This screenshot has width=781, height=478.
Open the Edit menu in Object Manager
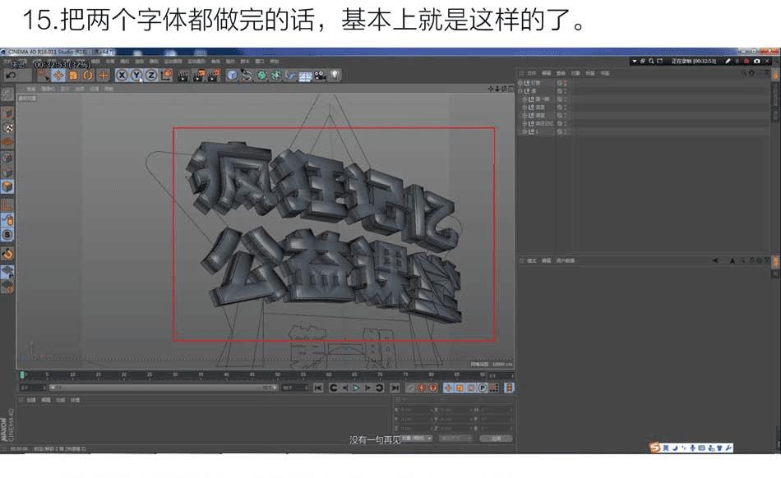click(x=547, y=73)
